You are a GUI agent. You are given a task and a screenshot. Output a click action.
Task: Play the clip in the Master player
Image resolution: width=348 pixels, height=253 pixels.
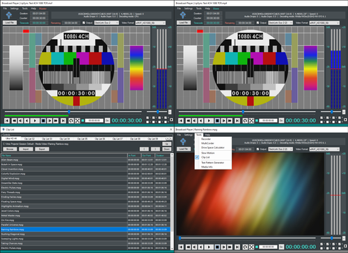pyautogui.click(x=35, y=121)
